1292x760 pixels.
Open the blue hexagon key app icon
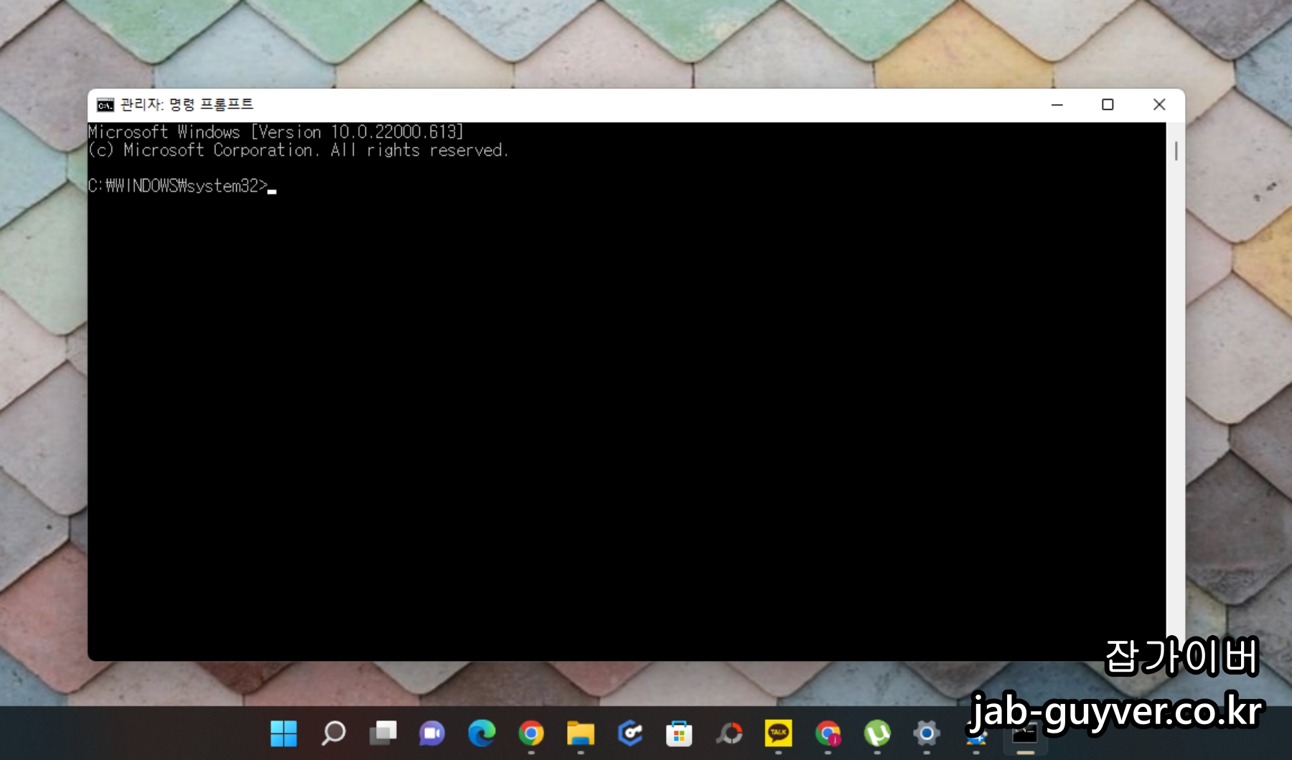(x=629, y=733)
